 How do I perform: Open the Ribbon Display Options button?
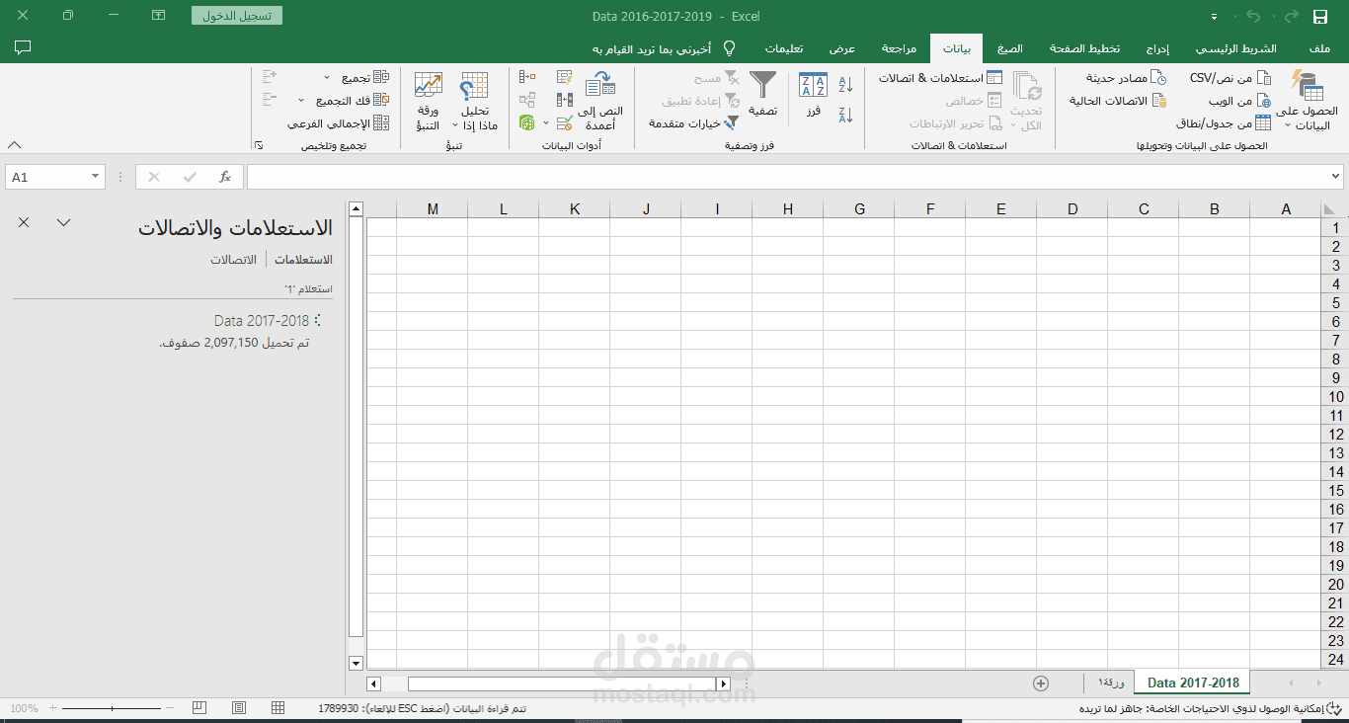(x=158, y=16)
